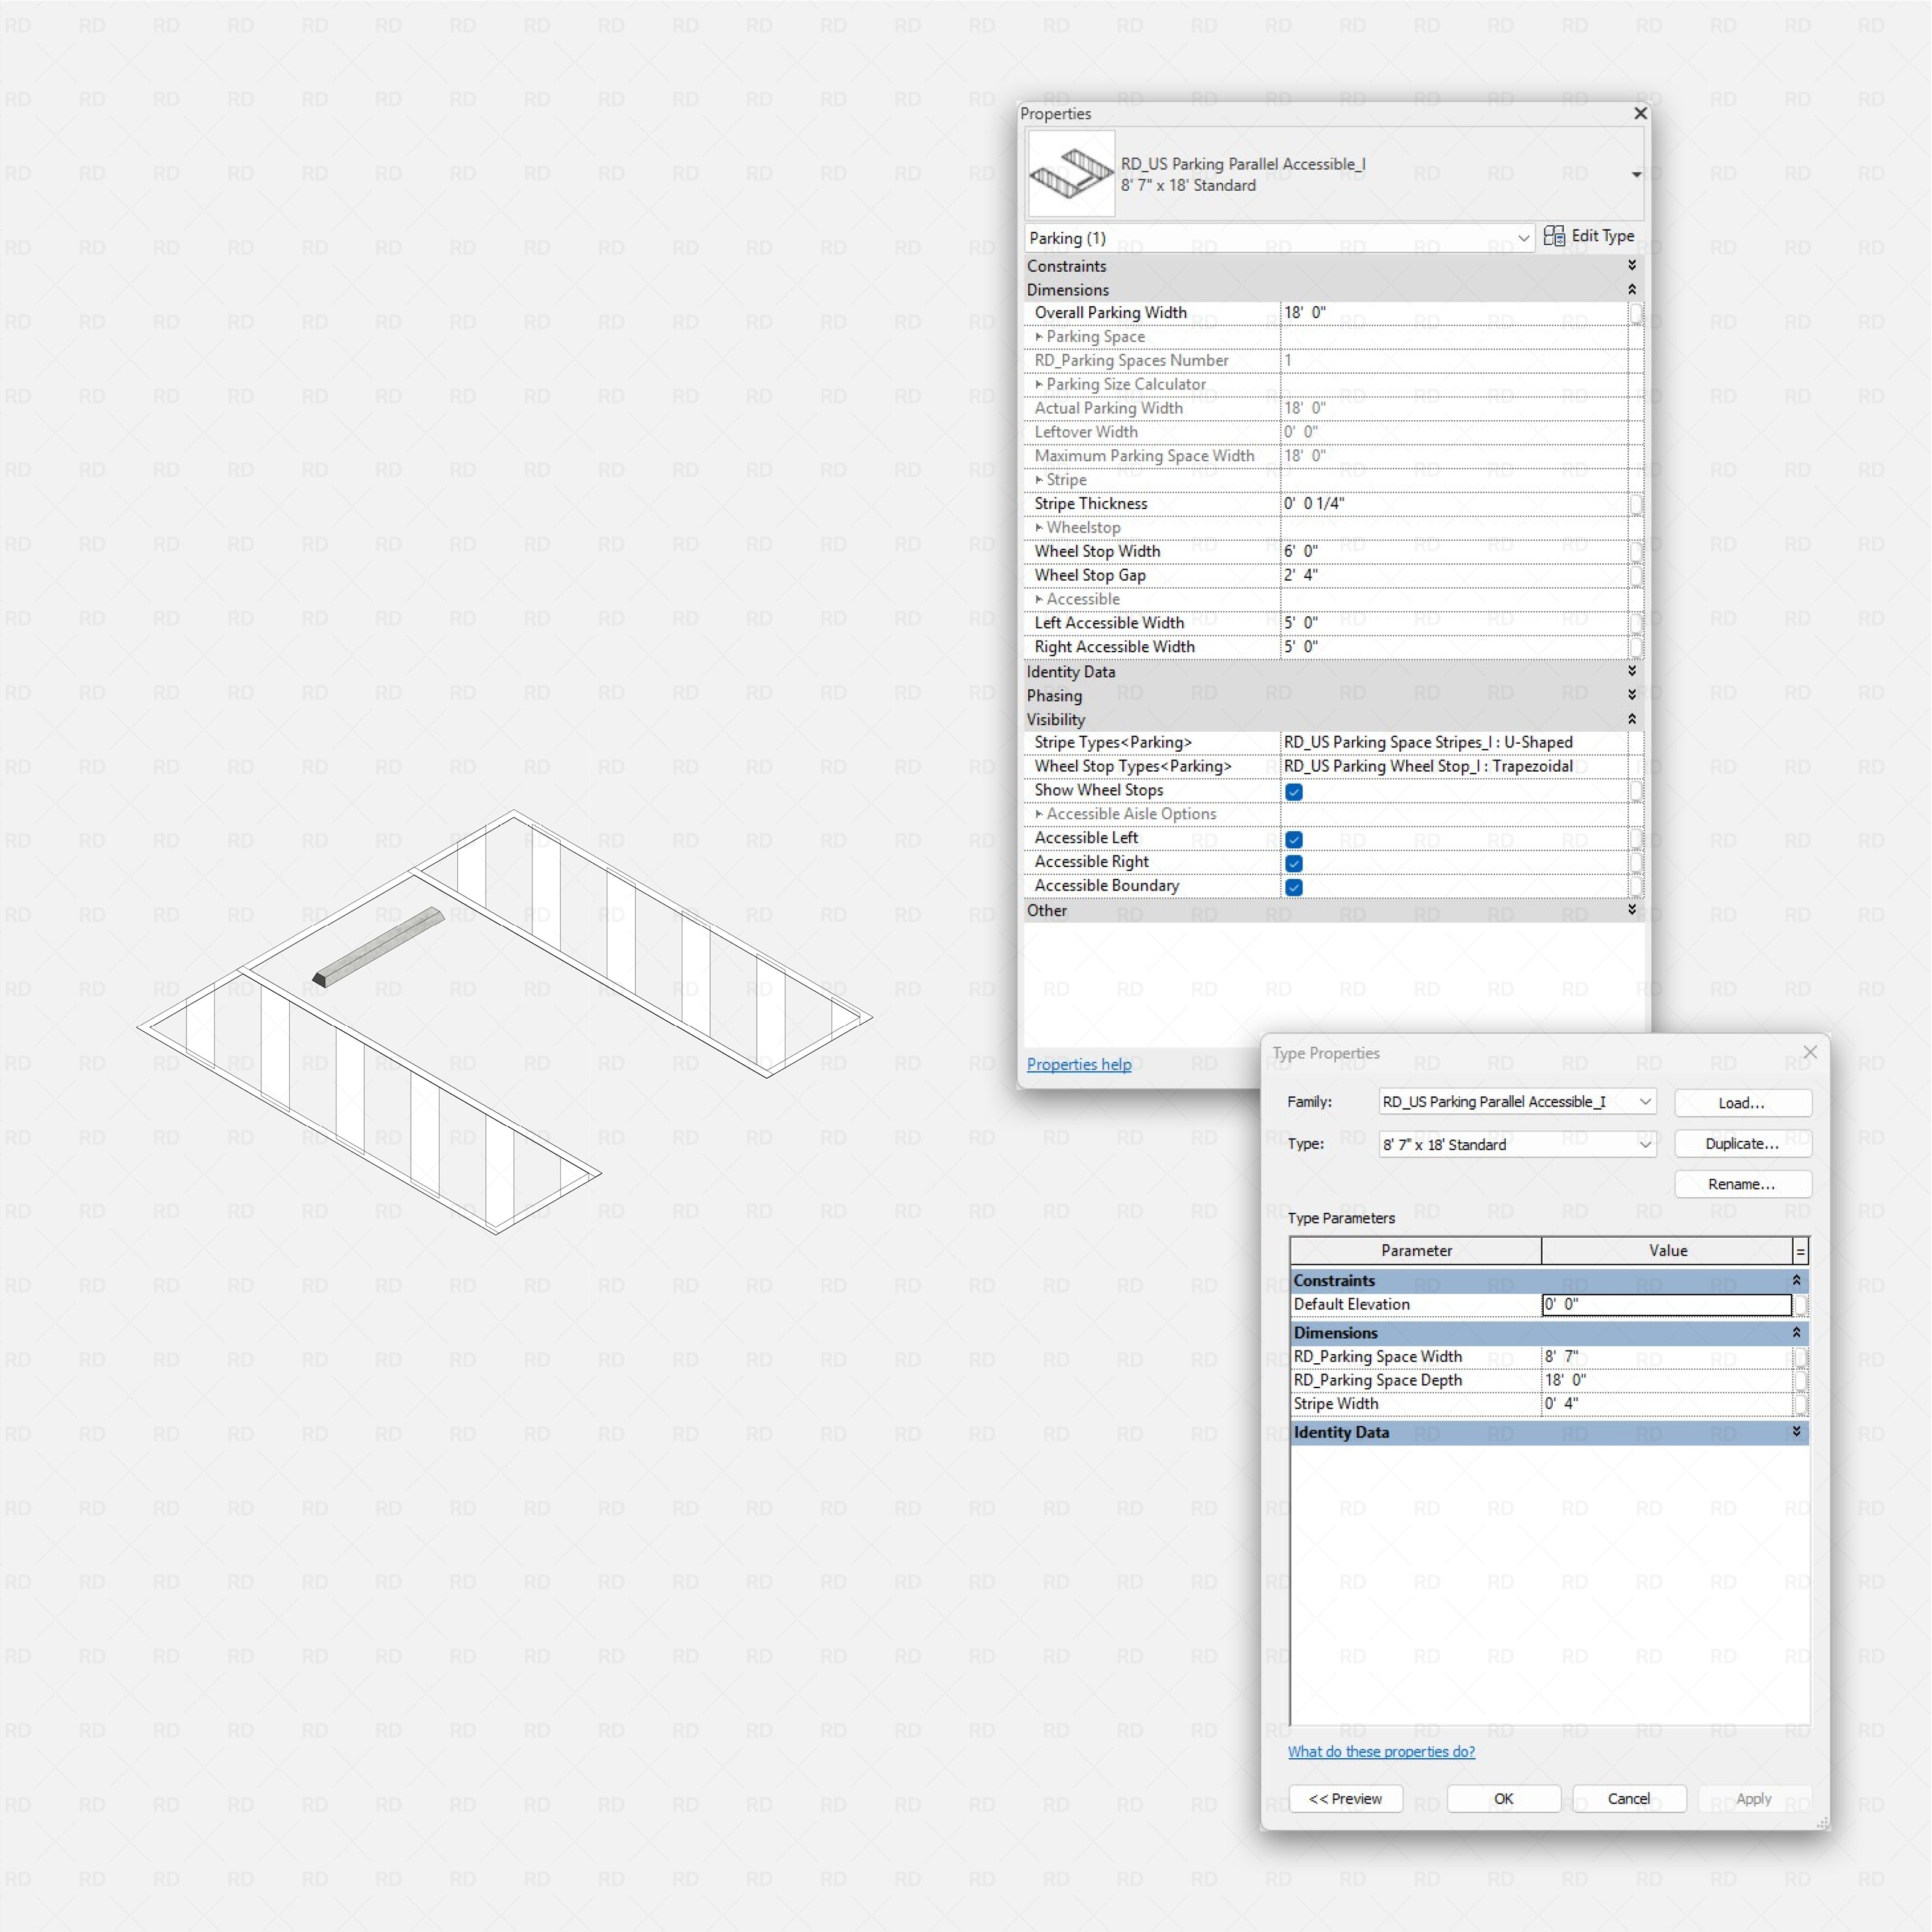Click associate button beside Accessible Boundary

tap(1636, 887)
